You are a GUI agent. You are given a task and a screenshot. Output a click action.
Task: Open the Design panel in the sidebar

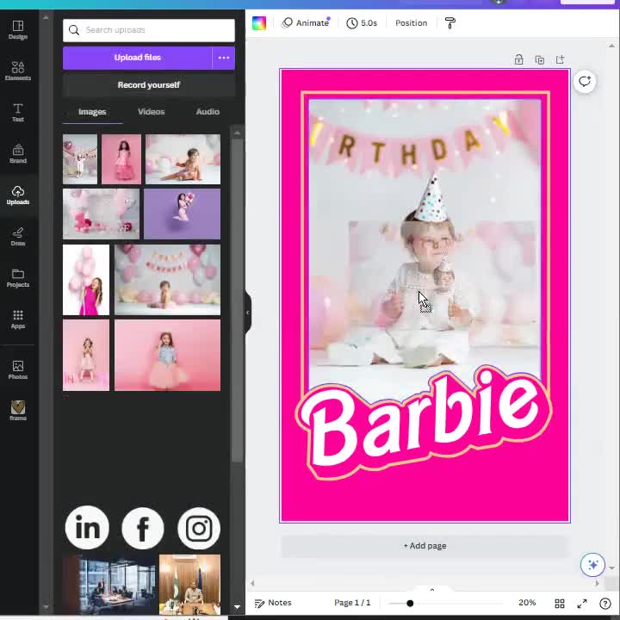click(18, 30)
